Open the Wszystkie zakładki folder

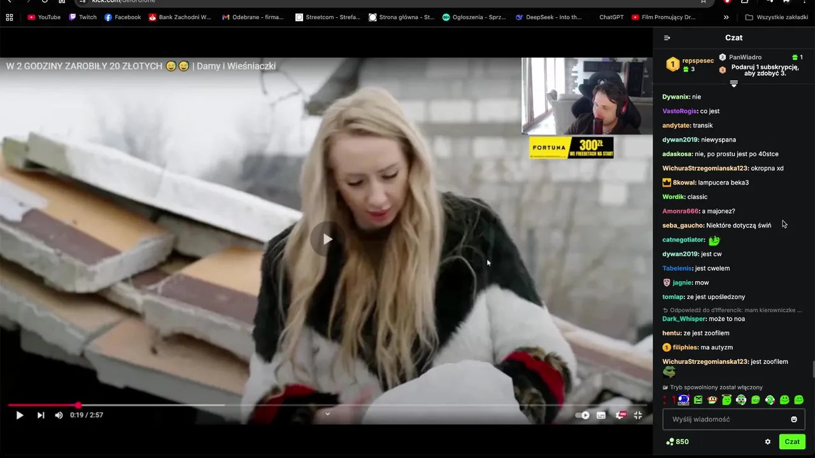(x=776, y=17)
